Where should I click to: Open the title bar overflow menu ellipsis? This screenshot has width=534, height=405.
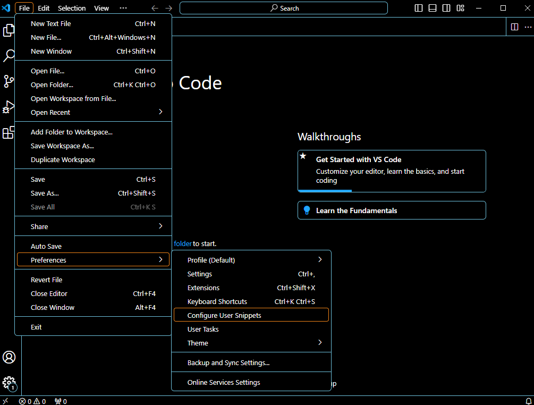123,8
